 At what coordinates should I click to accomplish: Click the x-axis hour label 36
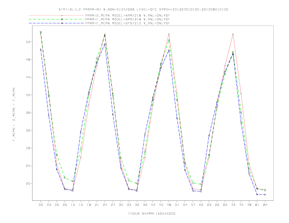(x=137, y=205)
